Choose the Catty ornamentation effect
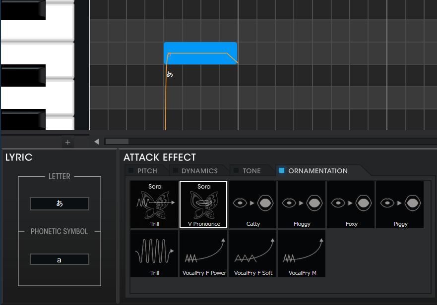The height and width of the screenshot is (305, 437). (252, 205)
